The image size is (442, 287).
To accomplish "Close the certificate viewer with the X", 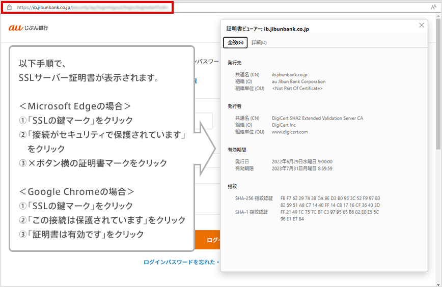I will [x=421, y=25].
